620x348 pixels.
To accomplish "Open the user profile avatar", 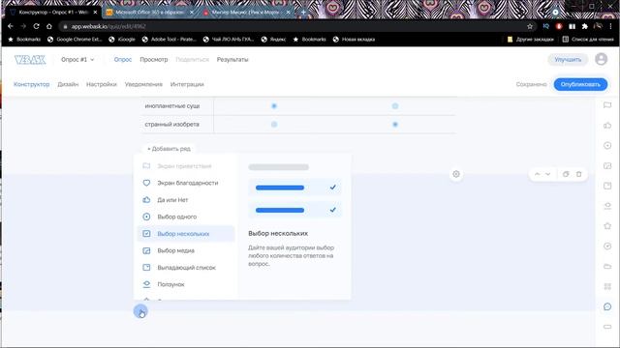I will click(602, 59).
